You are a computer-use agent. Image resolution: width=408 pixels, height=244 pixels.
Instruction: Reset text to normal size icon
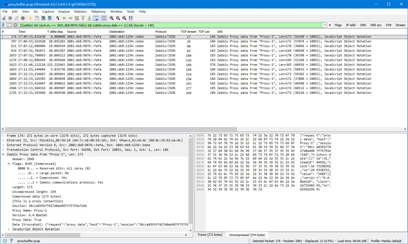[124, 18]
